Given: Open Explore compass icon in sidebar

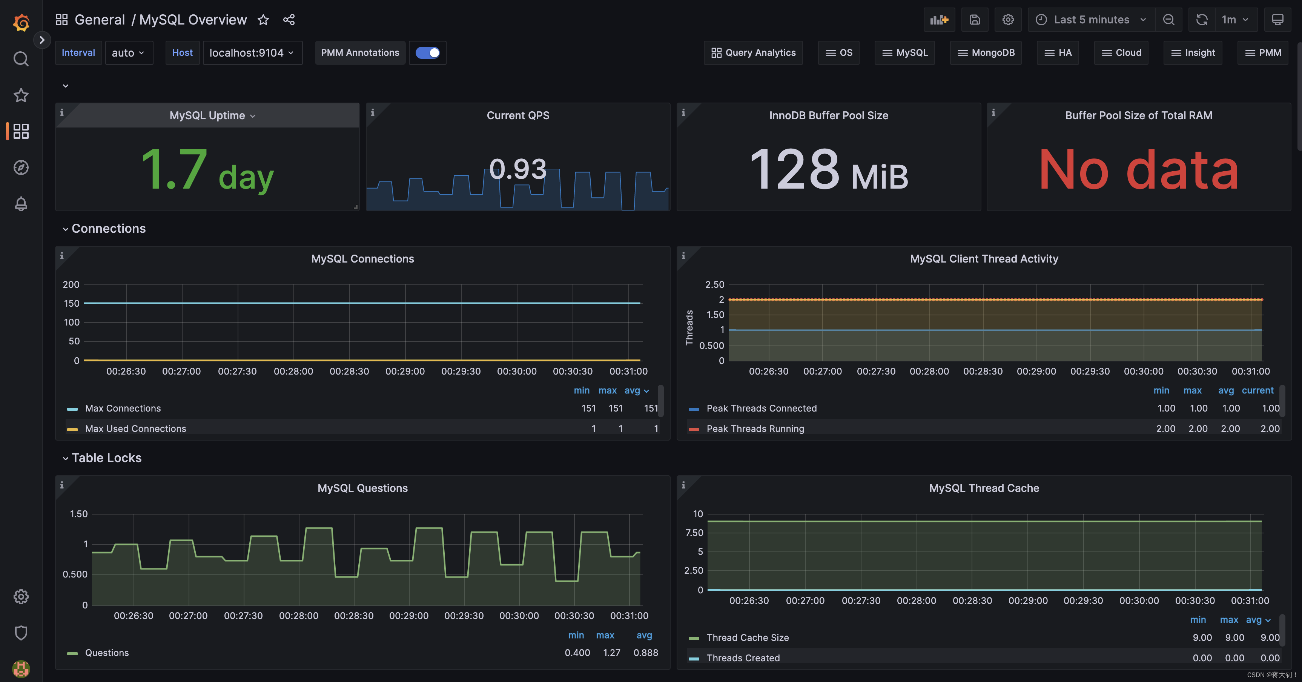Looking at the screenshot, I should coord(21,167).
